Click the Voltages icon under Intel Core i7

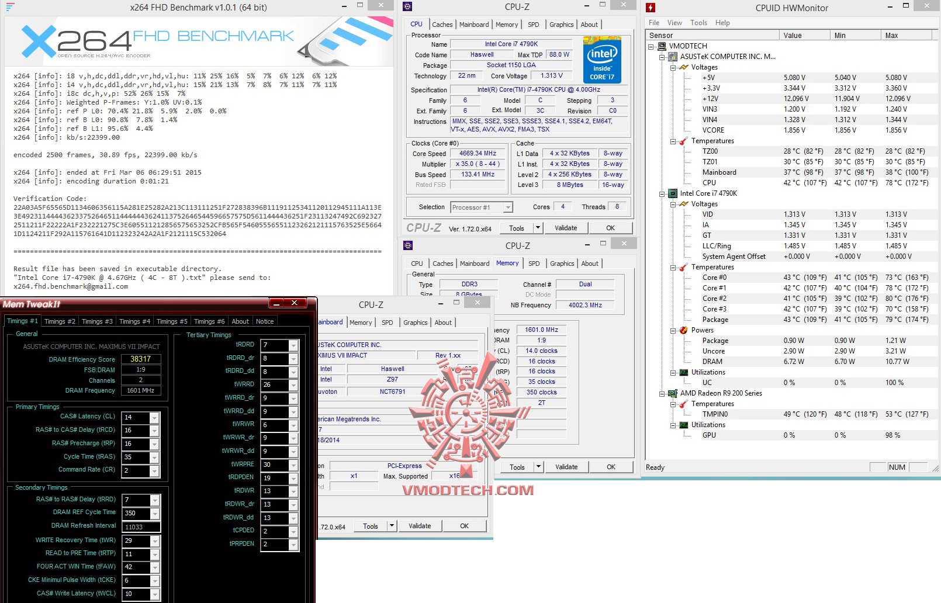point(684,204)
